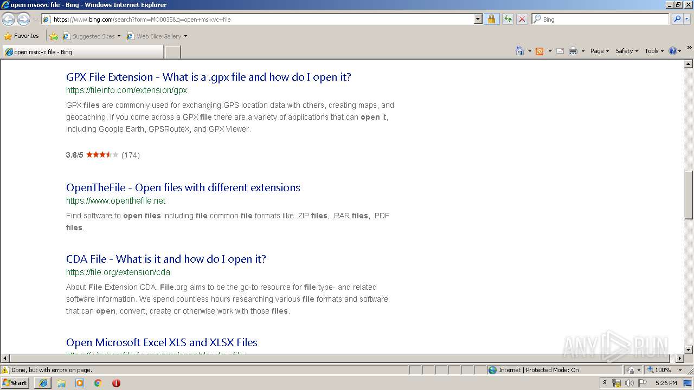Click the Add to Favorites Bar icon
This screenshot has width=694, height=390.
pos(54,36)
